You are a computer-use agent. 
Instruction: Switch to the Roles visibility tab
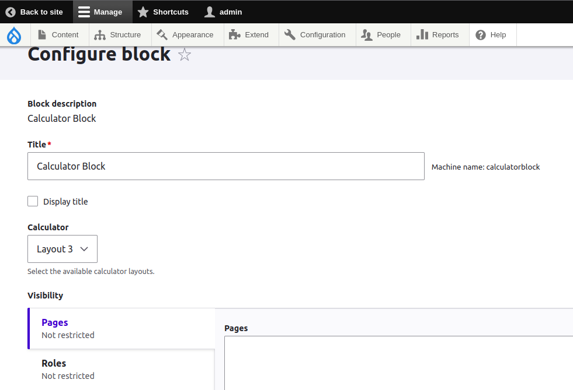click(54, 363)
